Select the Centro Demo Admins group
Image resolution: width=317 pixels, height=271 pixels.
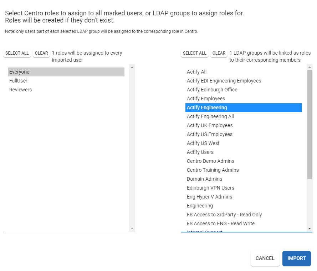tap(210, 161)
